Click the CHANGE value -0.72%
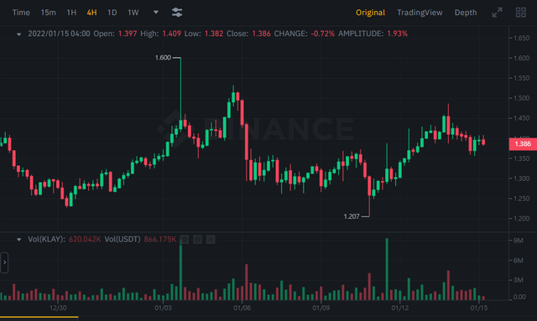The height and width of the screenshot is (321, 537). click(322, 34)
